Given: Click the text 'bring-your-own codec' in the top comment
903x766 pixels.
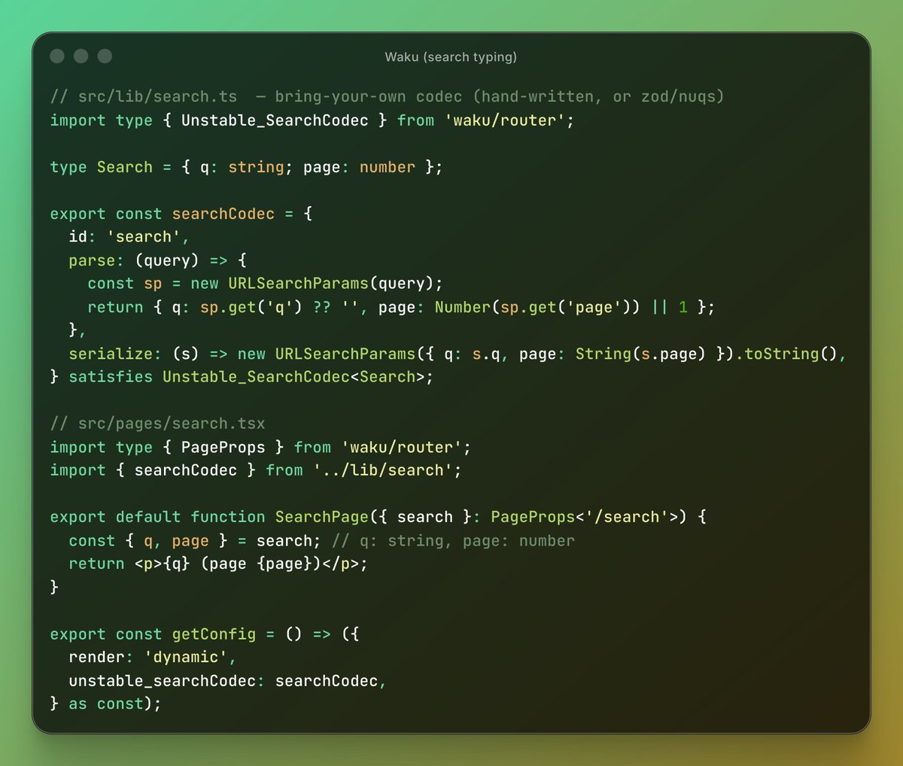Looking at the screenshot, I should click(x=368, y=96).
